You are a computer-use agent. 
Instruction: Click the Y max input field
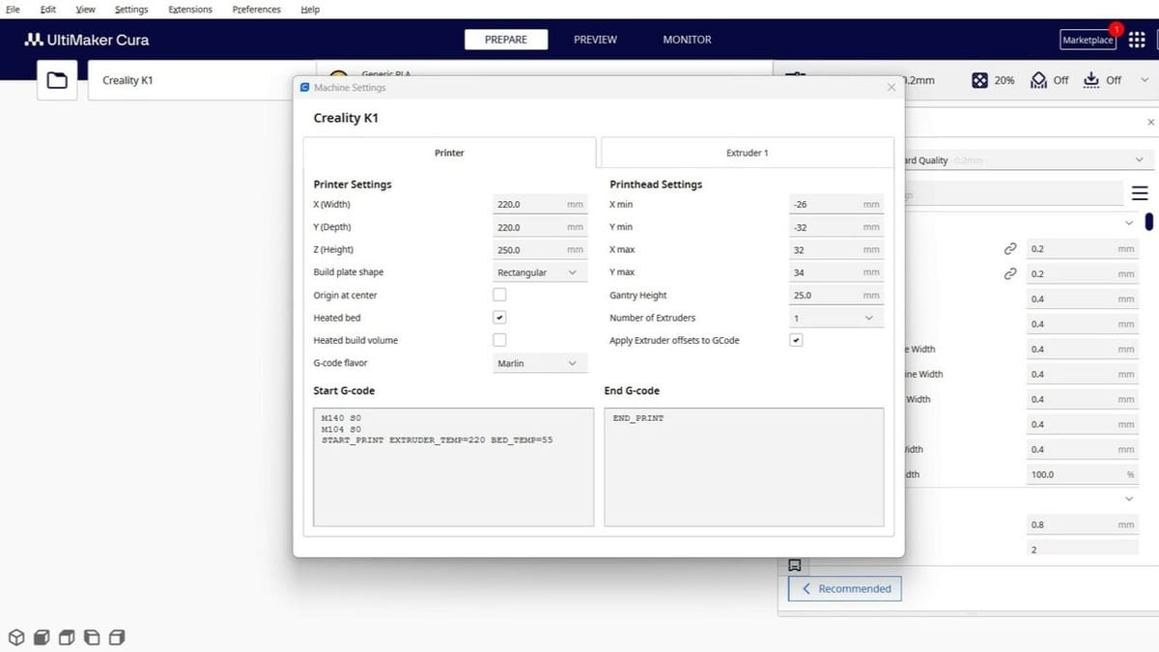pyautogui.click(x=836, y=272)
